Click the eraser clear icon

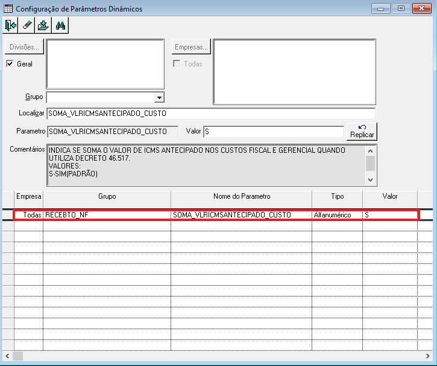click(x=27, y=25)
